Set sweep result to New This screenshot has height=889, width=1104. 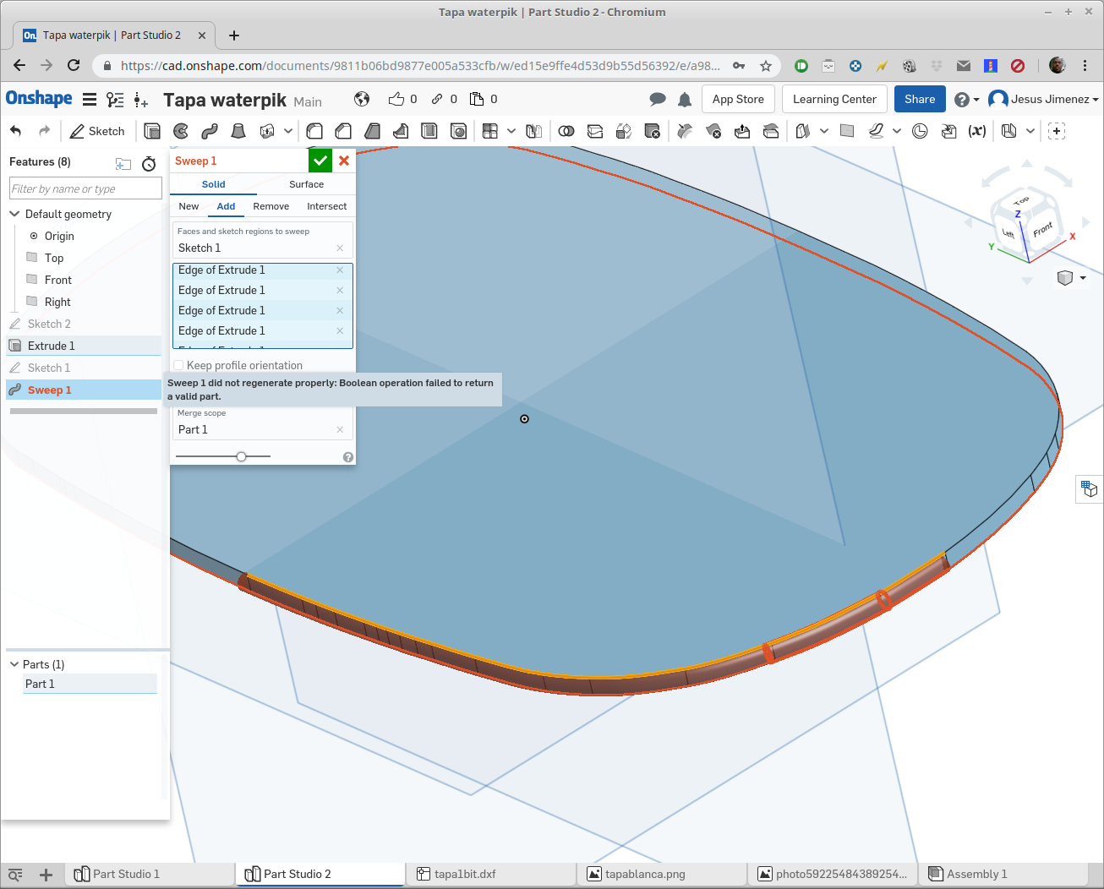189,206
